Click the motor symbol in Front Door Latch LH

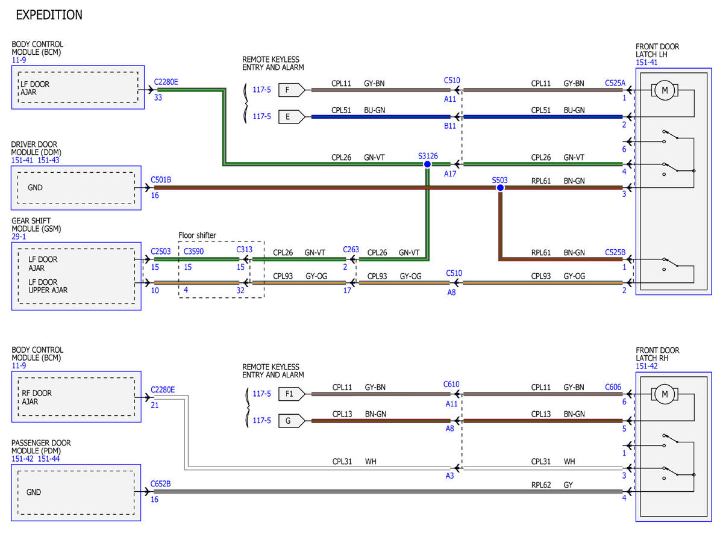pos(665,91)
